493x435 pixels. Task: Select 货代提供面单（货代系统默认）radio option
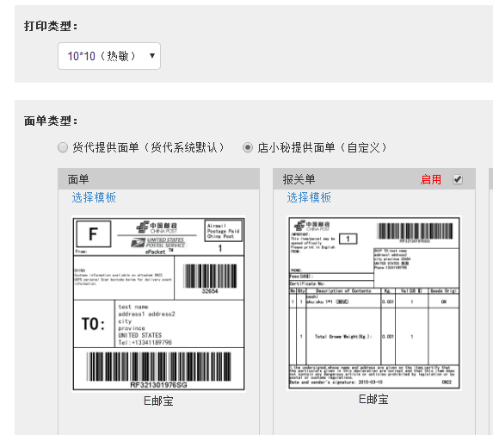pos(63,147)
